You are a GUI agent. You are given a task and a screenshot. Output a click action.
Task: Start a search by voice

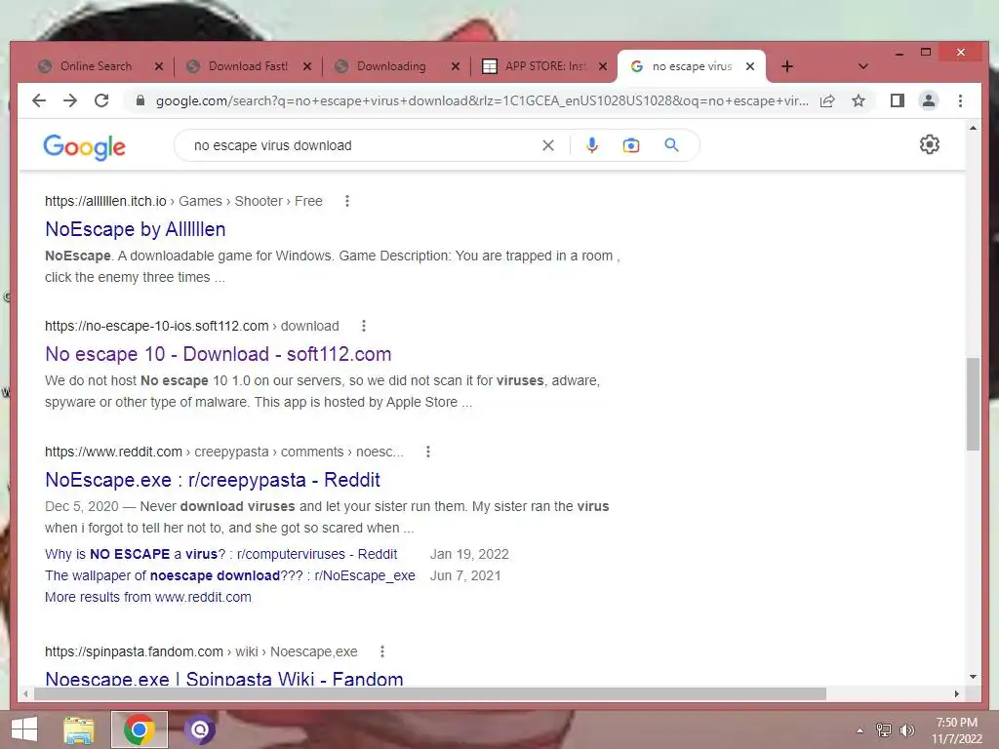[592, 145]
